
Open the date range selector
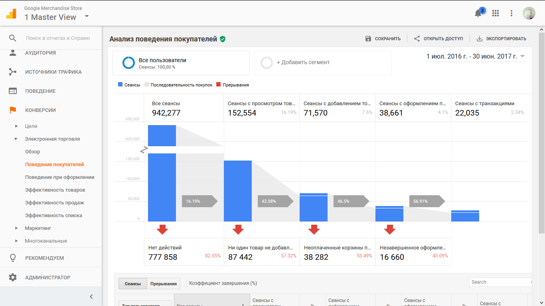pyautogui.click(x=475, y=56)
